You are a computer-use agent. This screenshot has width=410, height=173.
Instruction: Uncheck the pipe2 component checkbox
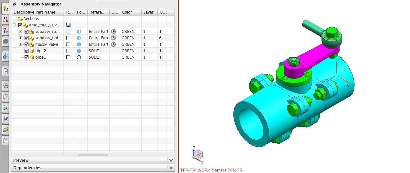click(27, 51)
